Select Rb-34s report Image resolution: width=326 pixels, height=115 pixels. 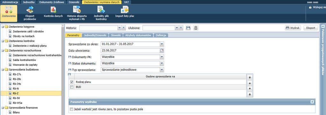click(17, 84)
